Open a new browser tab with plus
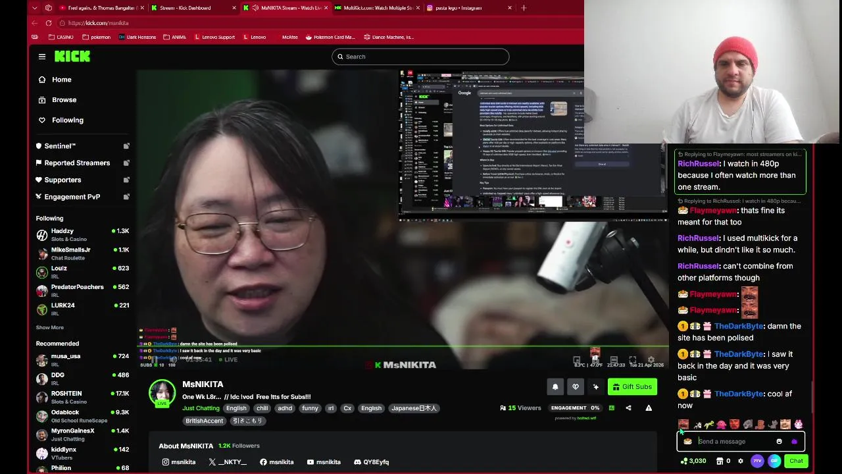Image resolution: width=842 pixels, height=474 pixels. [524, 8]
